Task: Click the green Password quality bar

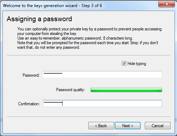Action: point(126,90)
